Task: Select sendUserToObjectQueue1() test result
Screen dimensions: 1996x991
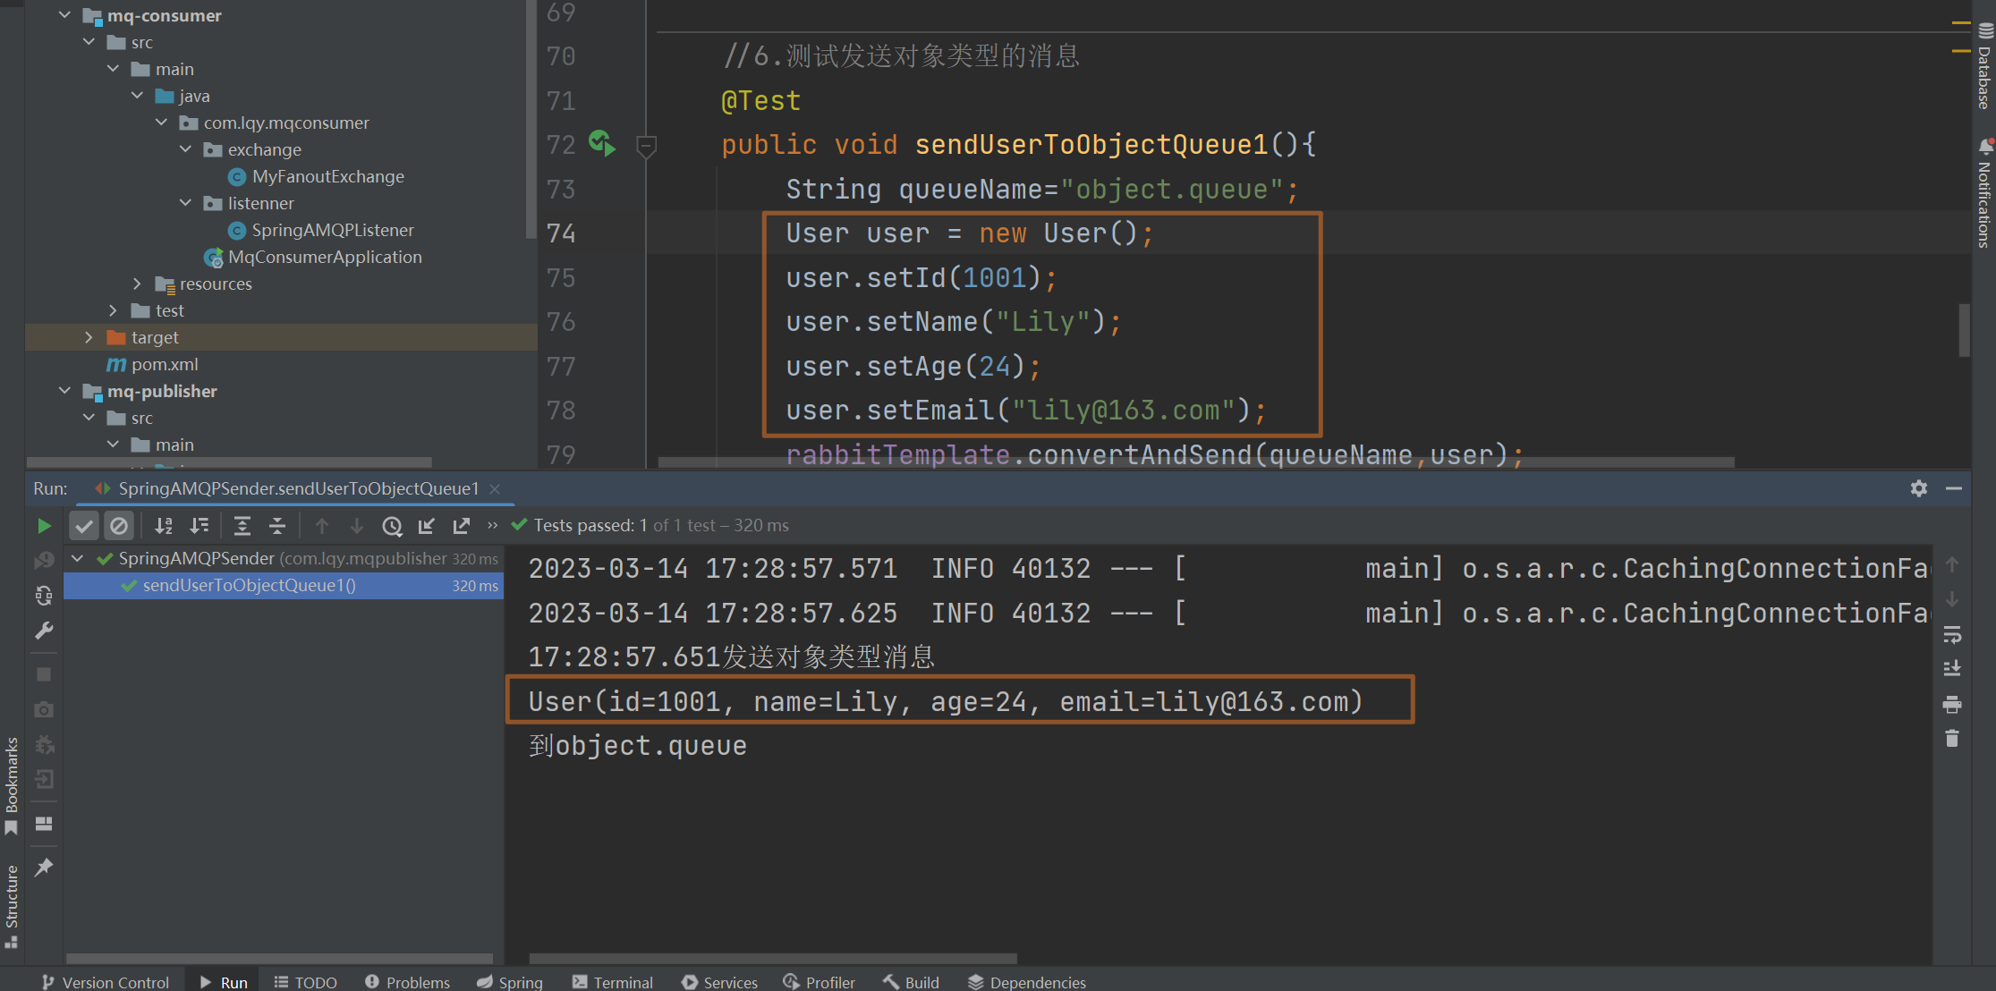Action: coord(250,585)
